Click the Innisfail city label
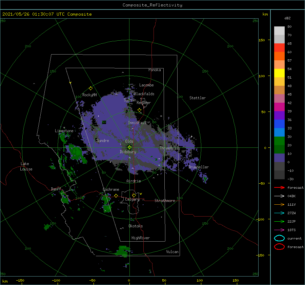Screen dimensions: 305x285 137,123
